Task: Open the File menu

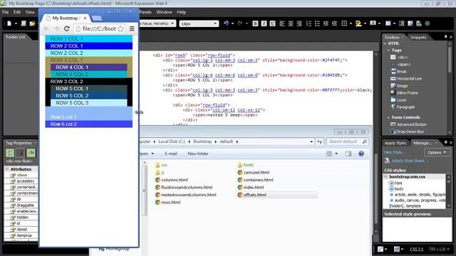Action: coord(5,12)
